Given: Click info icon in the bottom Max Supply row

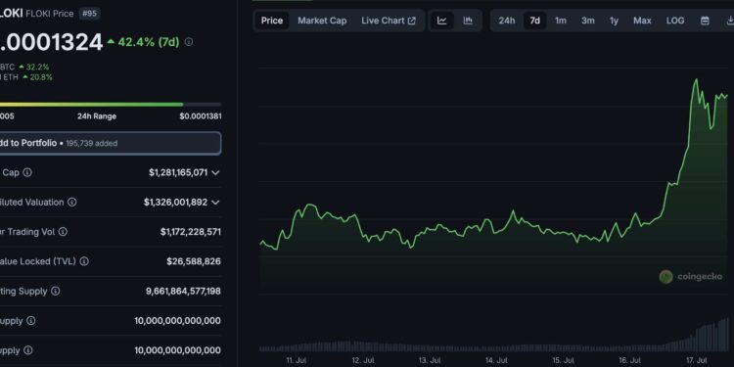Looking at the screenshot, I should coord(28,350).
